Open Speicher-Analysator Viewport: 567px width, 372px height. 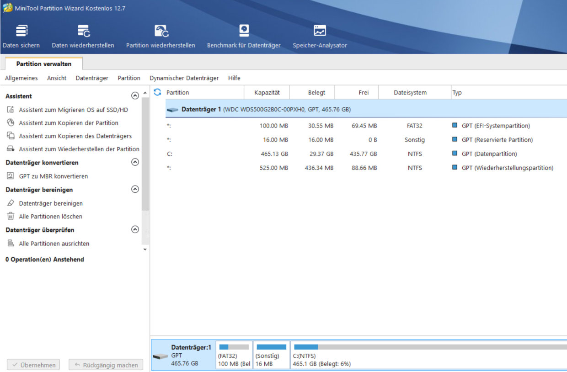point(320,37)
